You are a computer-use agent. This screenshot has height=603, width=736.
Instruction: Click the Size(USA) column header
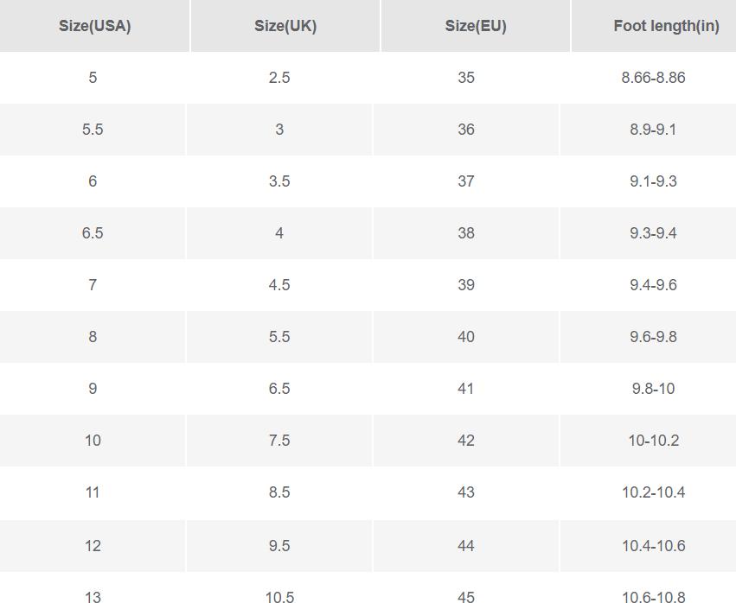[x=94, y=26]
